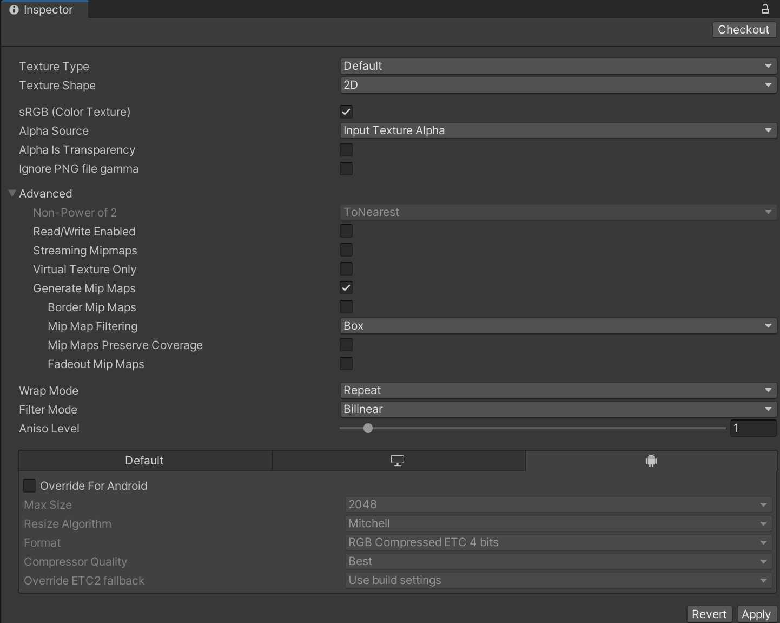Tick the Override For Android checkbox
The image size is (780, 623).
(x=29, y=486)
